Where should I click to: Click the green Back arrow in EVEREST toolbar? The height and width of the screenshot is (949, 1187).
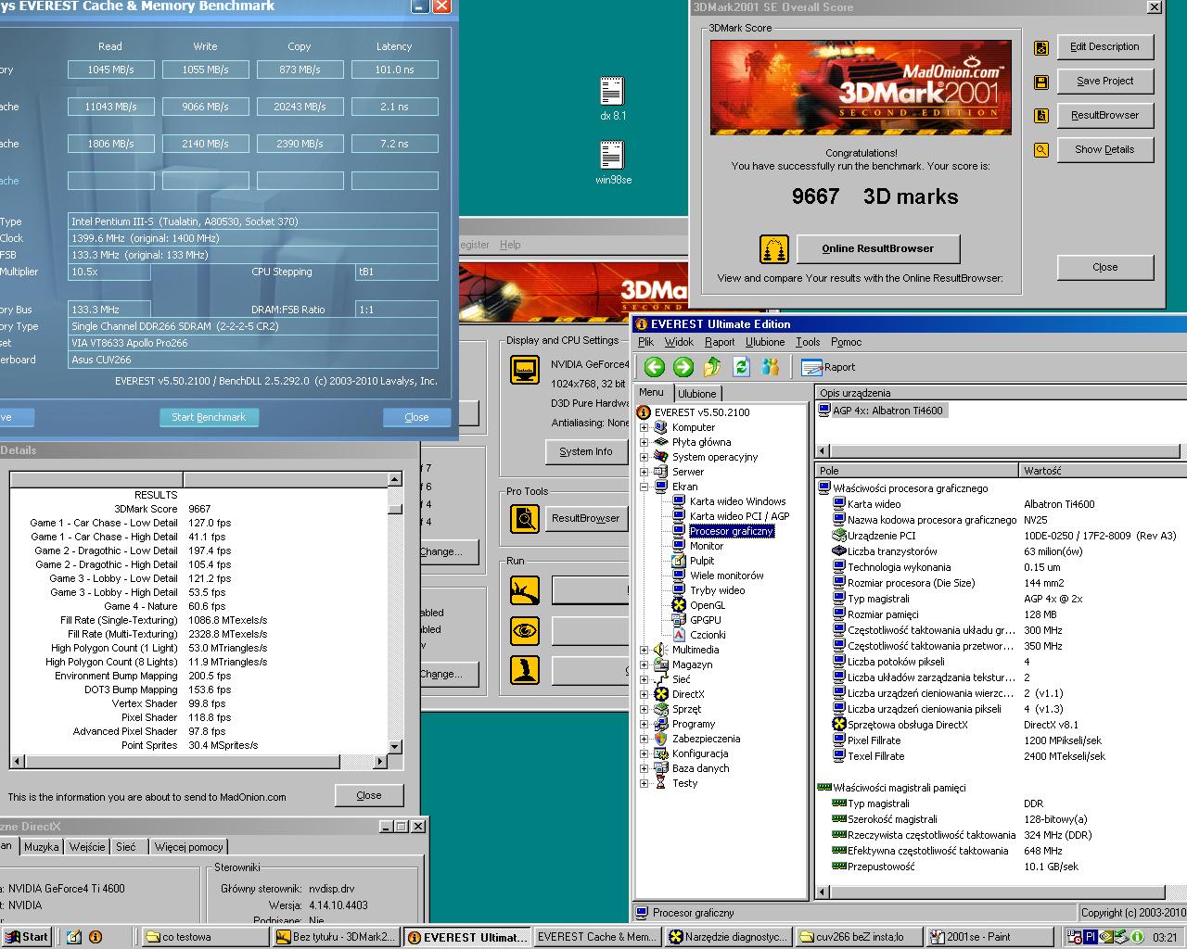point(655,367)
